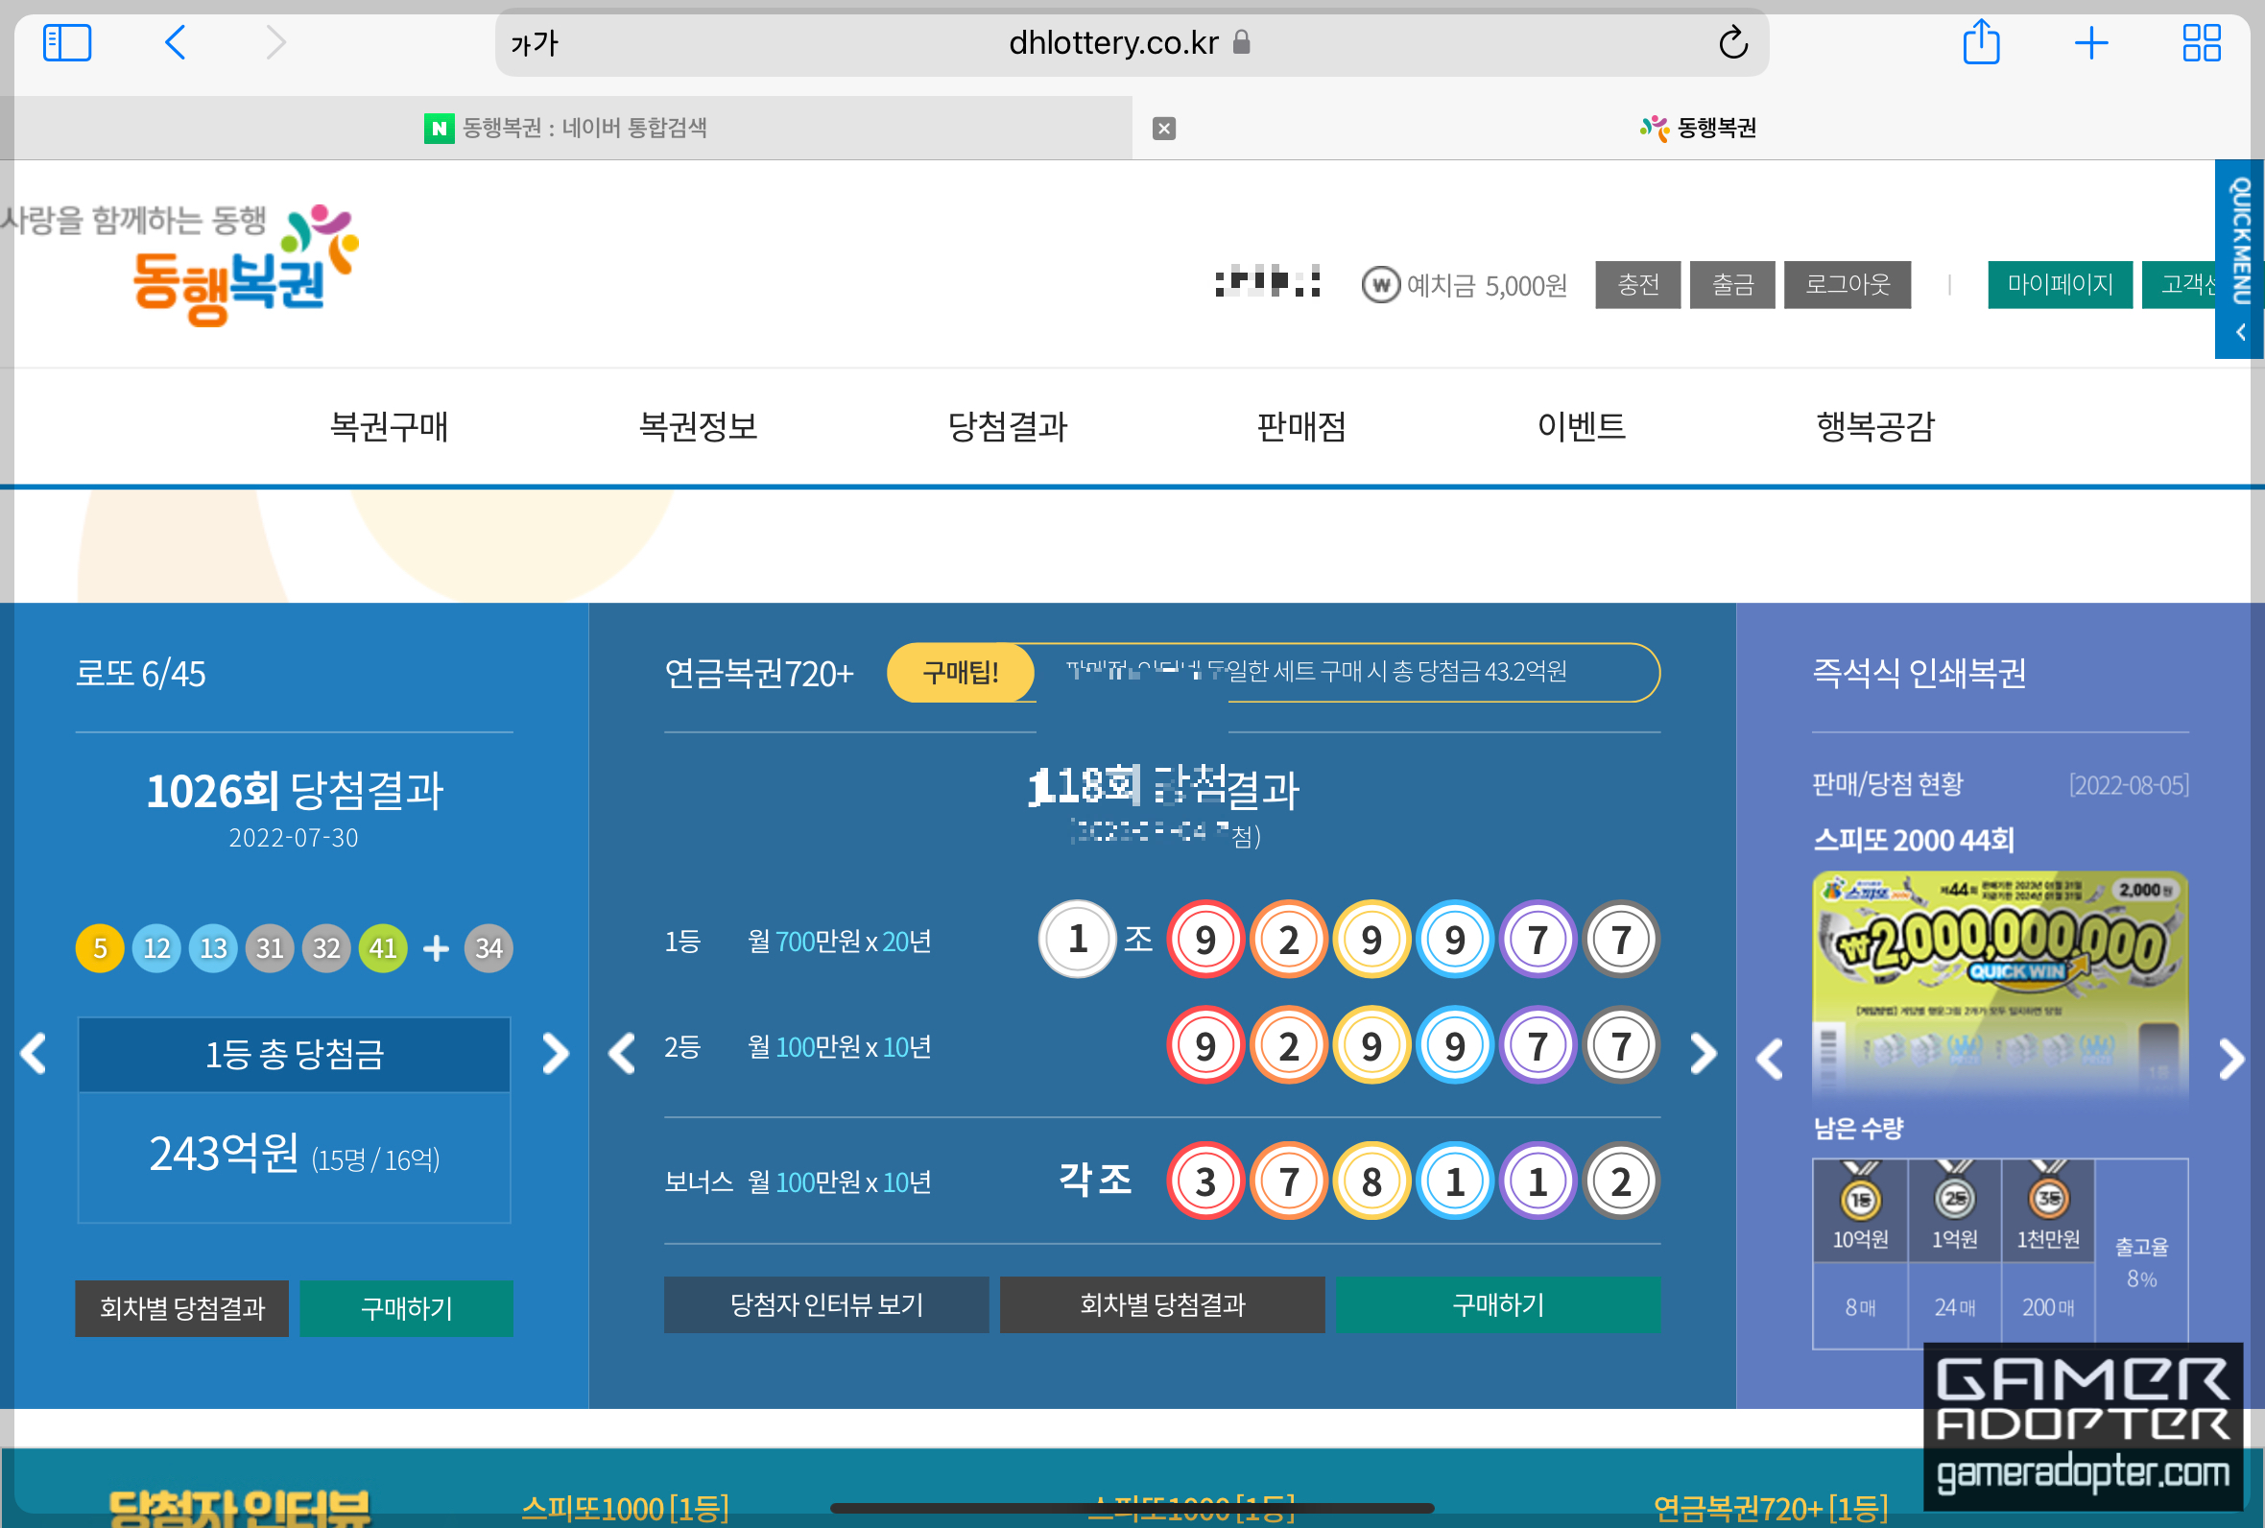
Task: Open Safari share sheet icon
Action: [x=1981, y=43]
